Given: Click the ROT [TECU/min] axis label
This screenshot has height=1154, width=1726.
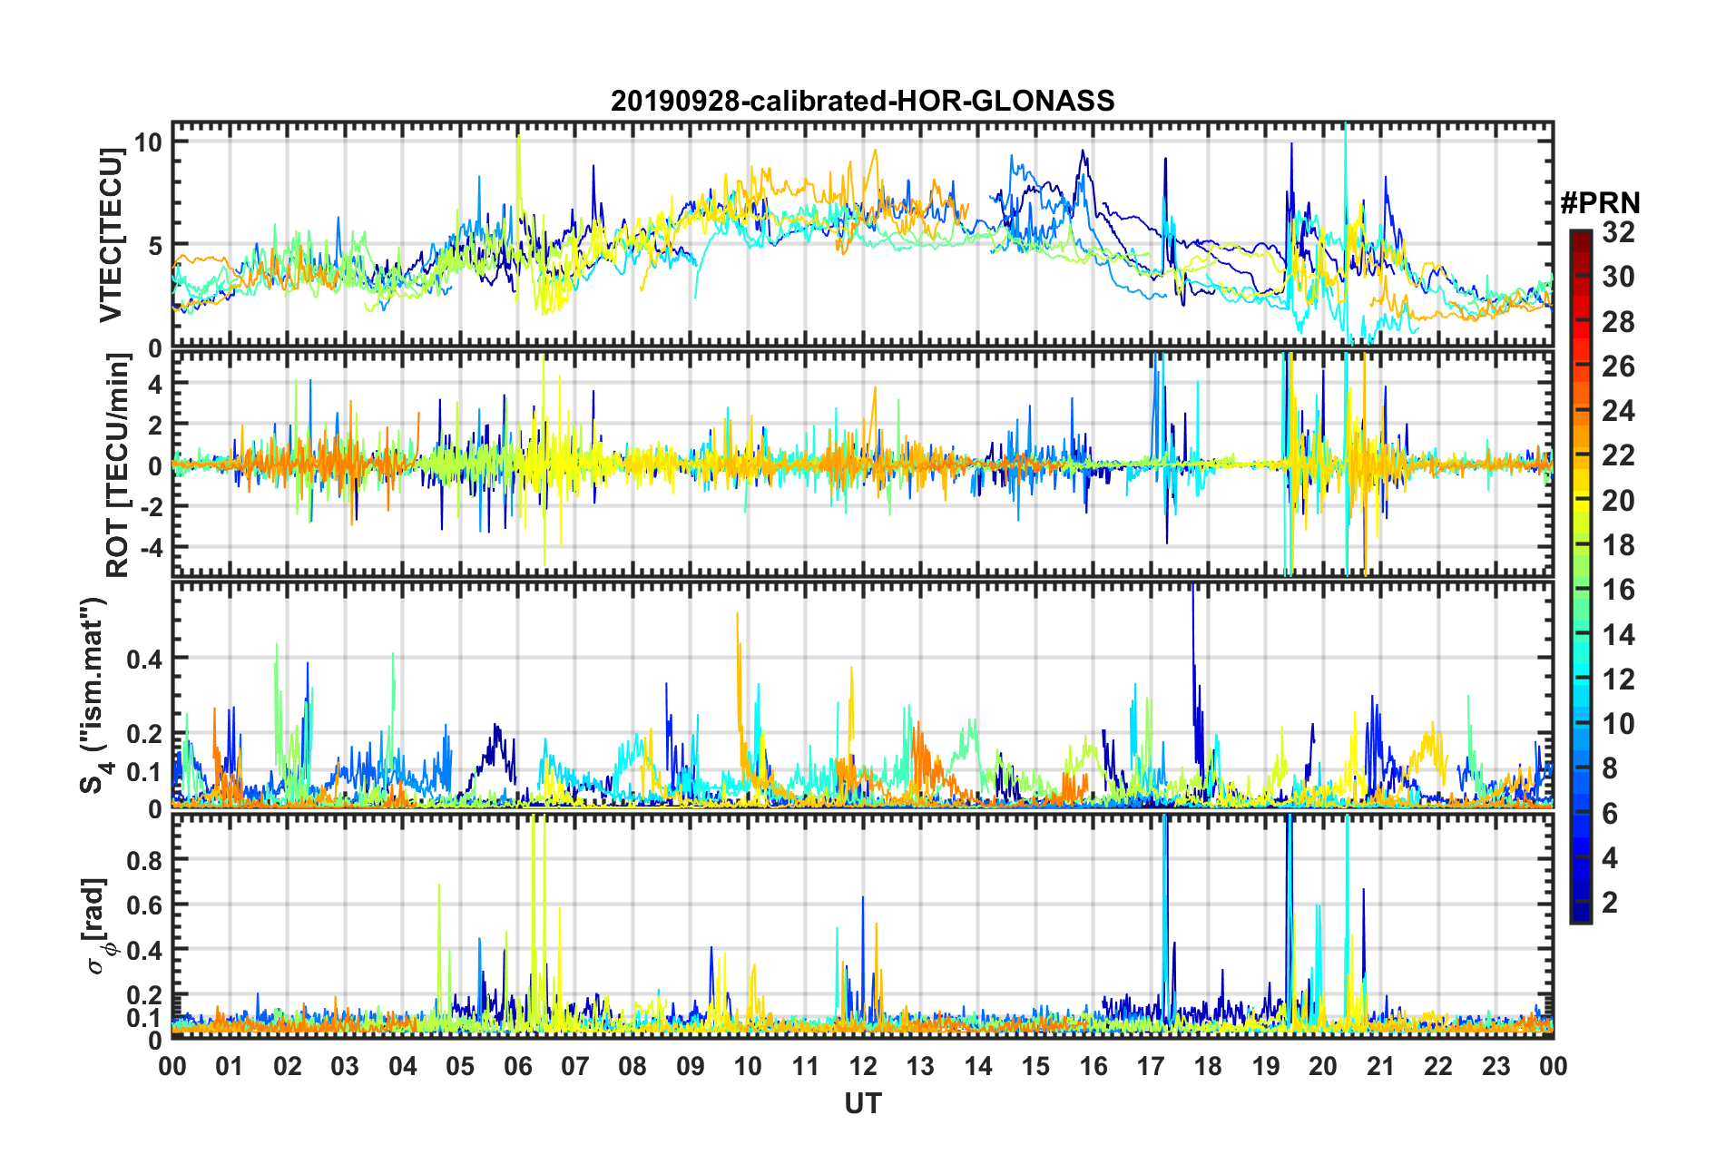Looking at the screenshot, I should click(x=118, y=465).
